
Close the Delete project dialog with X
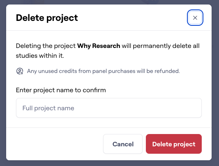[195, 18]
